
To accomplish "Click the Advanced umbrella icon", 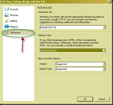I will coord(7,33).
